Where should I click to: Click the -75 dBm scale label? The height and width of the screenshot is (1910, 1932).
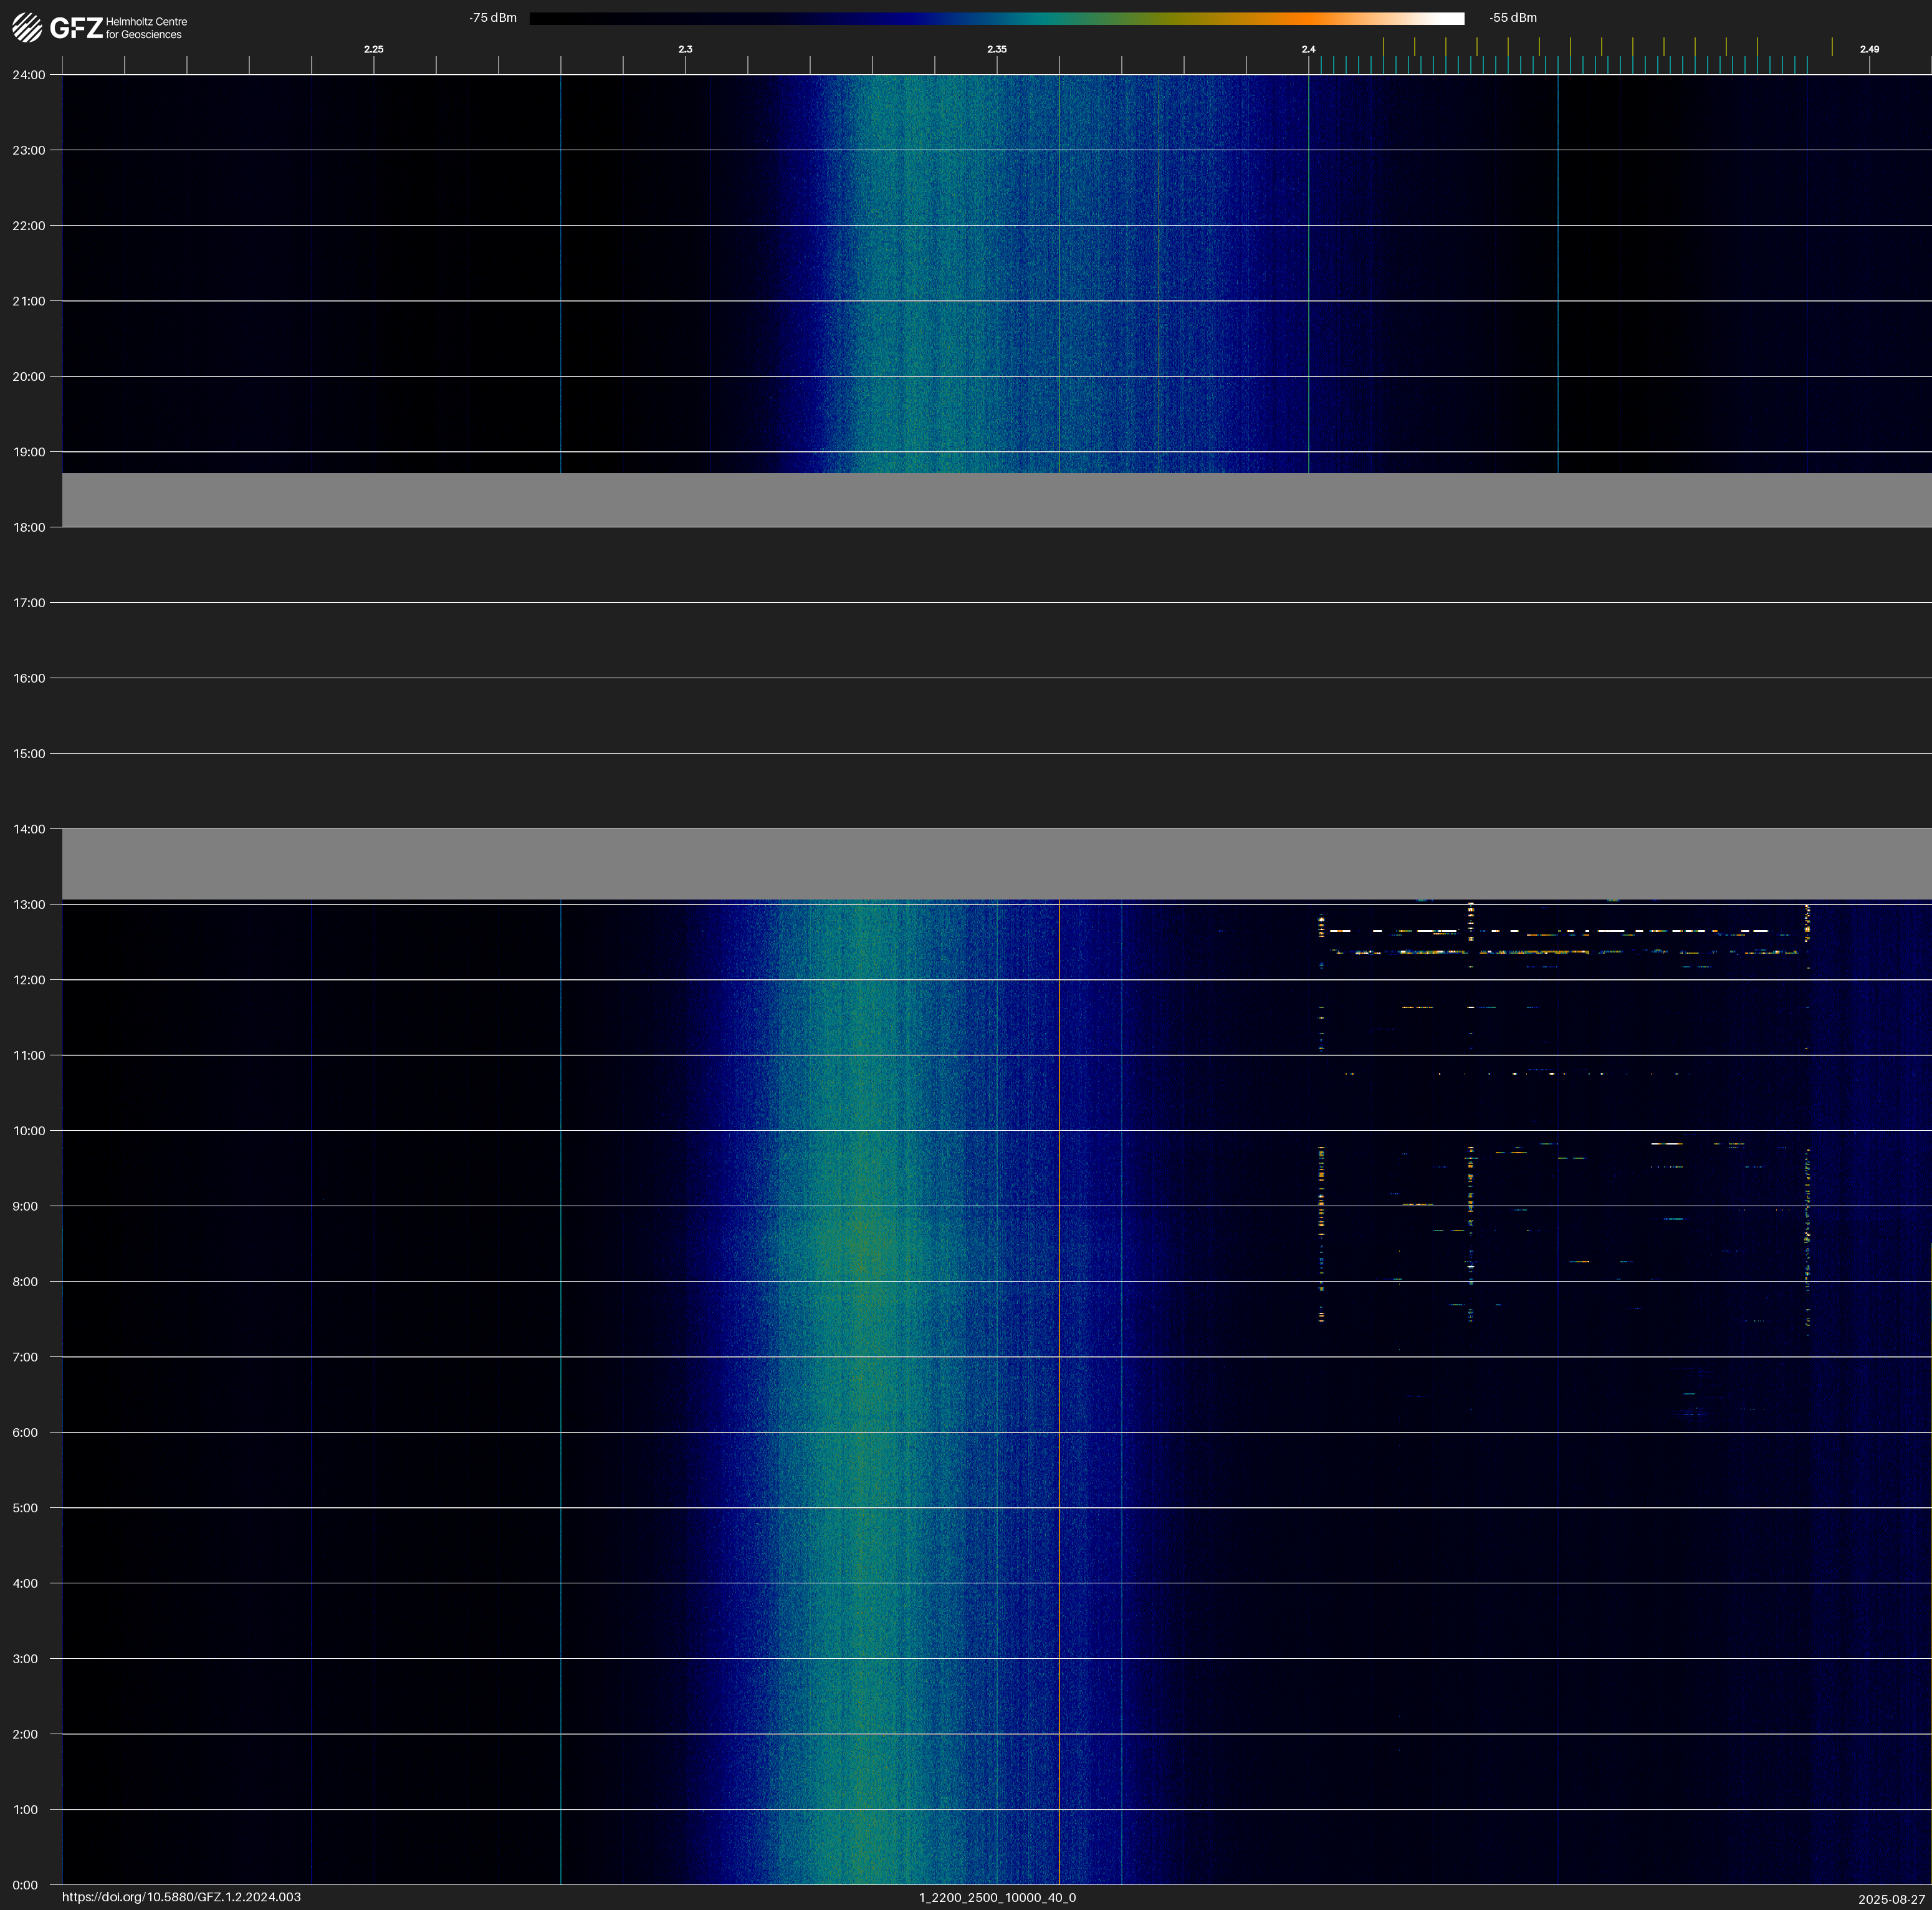click(493, 18)
